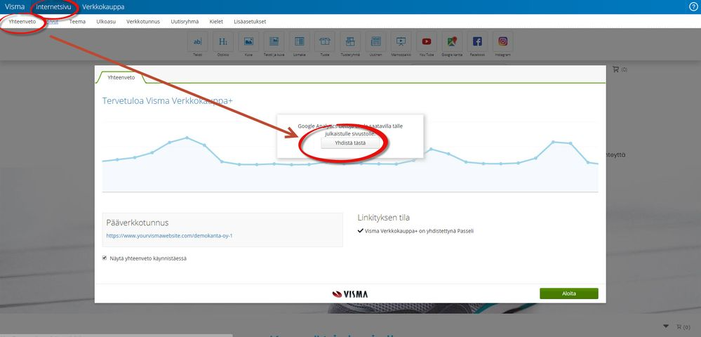Uncheck Näytä yhteenveto käynnistäessä checkbox
The height and width of the screenshot is (337, 701).
105,258
